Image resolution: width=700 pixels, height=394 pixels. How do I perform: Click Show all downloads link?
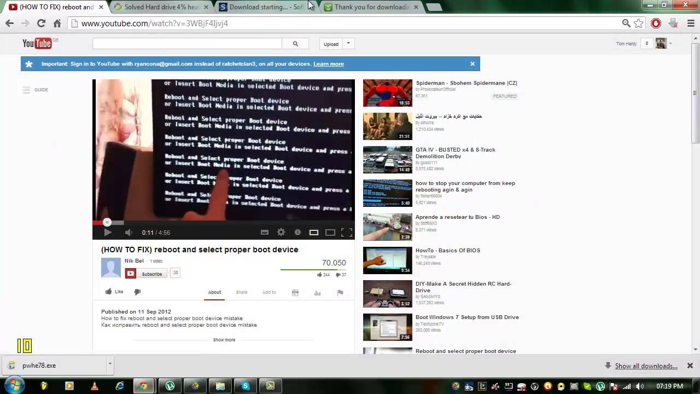click(646, 366)
